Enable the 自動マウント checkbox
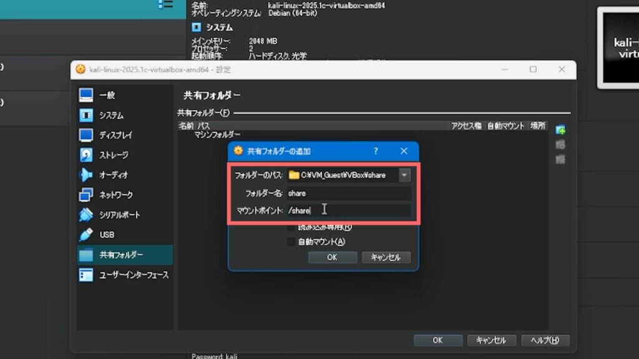This screenshot has width=639, height=359. click(291, 242)
